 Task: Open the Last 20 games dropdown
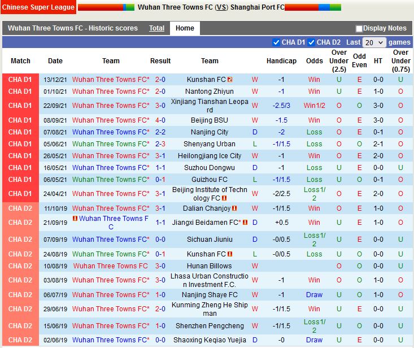pyautogui.click(x=374, y=42)
